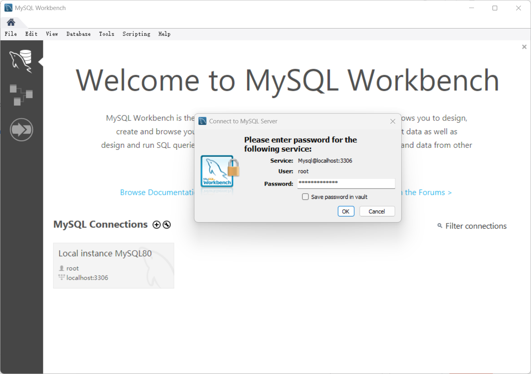Focus the Filter connections field
Viewport: 531px width, 374px height.
pyautogui.click(x=476, y=226)
